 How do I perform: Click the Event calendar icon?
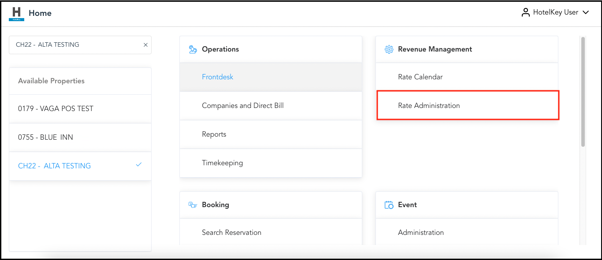tap(389, 204)
